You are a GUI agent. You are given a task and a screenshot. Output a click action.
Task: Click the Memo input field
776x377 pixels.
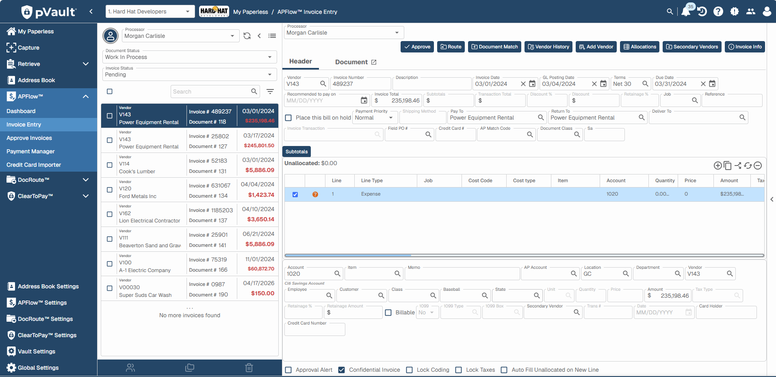click(462, 274)
